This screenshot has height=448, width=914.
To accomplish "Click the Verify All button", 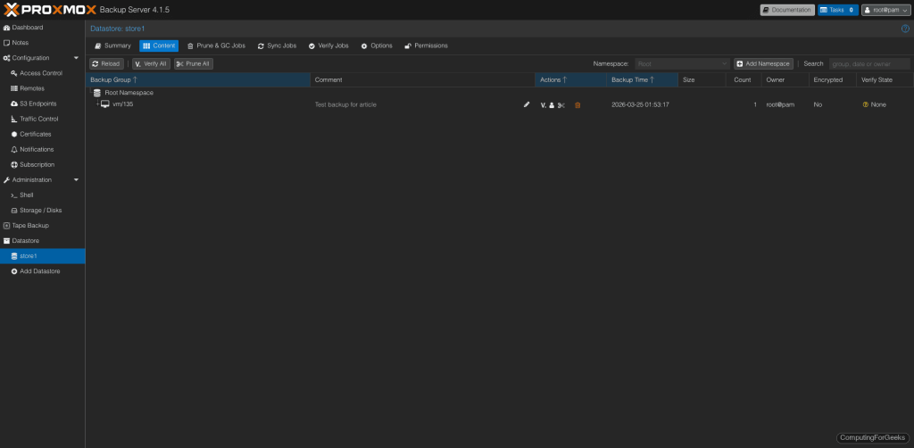I will click(x=151, y=64).
